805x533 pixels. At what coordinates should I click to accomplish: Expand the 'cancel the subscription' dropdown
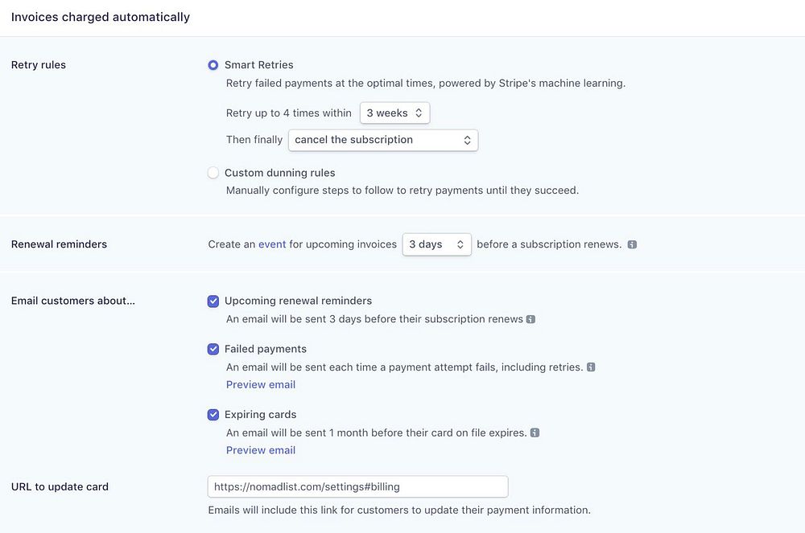pos(383,140)
